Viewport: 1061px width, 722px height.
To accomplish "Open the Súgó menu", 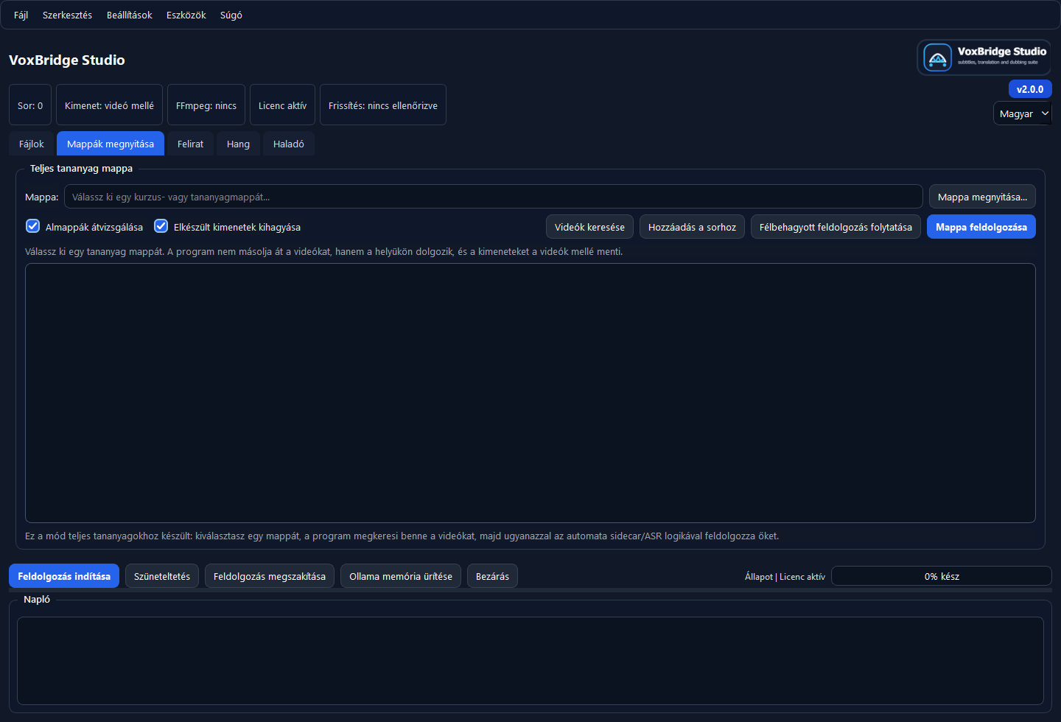I will tap(231, 15).
